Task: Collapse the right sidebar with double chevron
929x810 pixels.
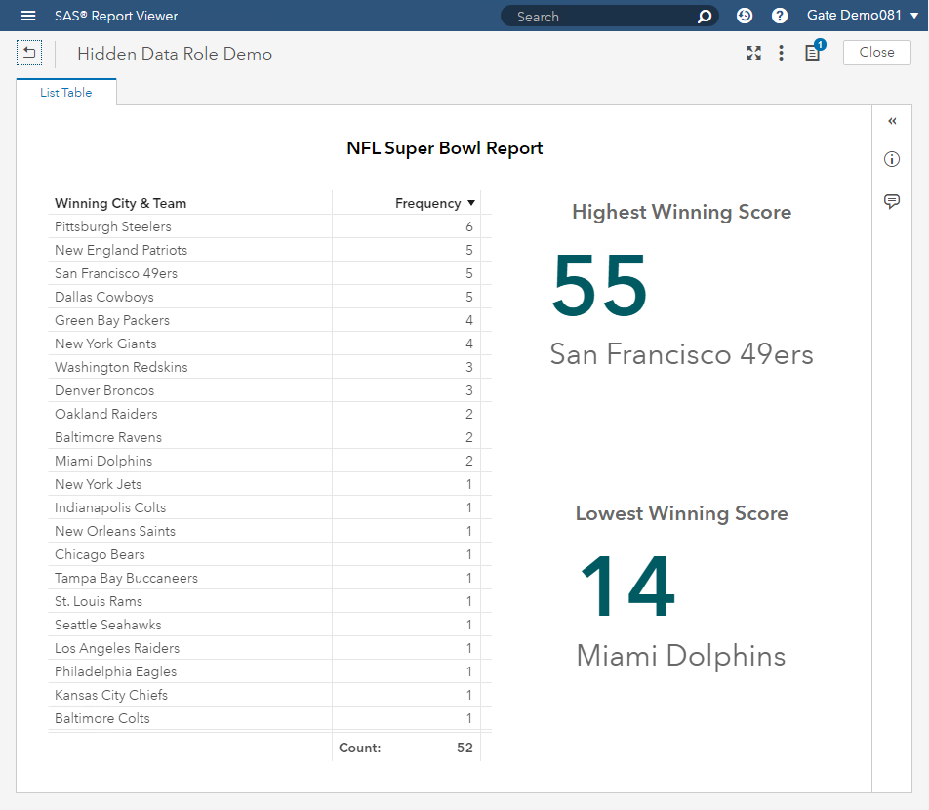Action: (891, 120)
